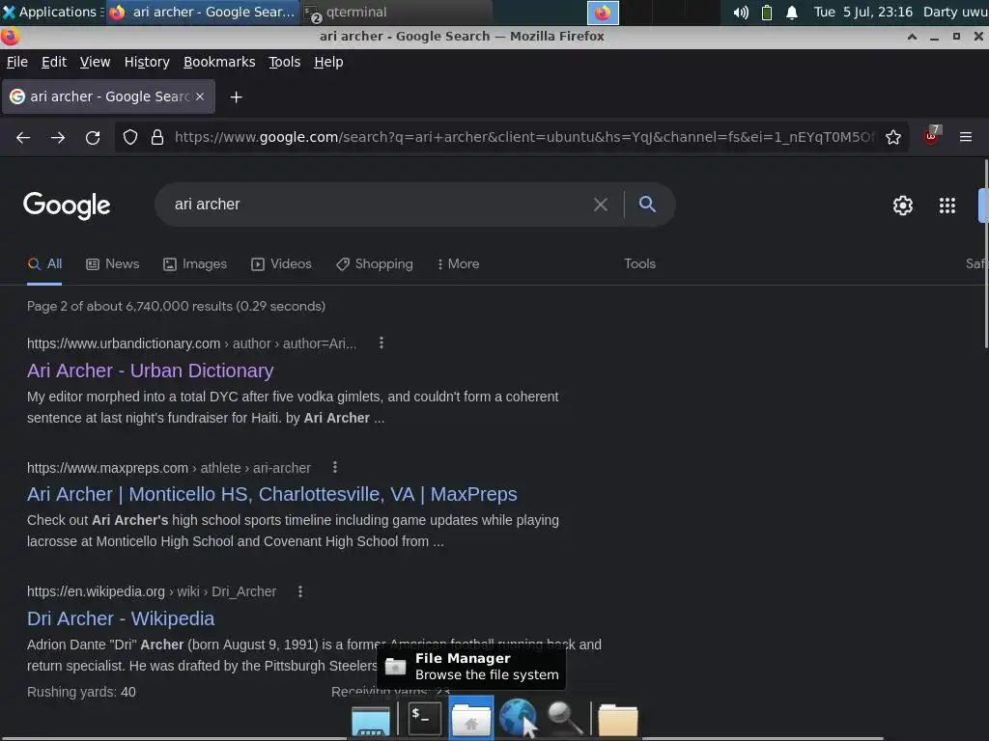Viewport: 989px width, 741px height.
Task: Open the tracking protection shield icon
Action: click(x=130, y=137)
